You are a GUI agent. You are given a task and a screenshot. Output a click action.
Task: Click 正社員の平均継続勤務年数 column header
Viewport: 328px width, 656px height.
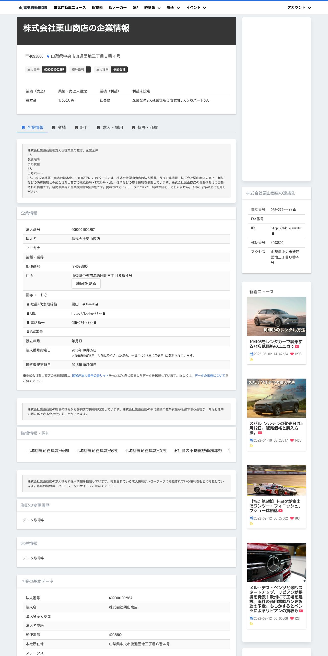[x=198, y=451]
